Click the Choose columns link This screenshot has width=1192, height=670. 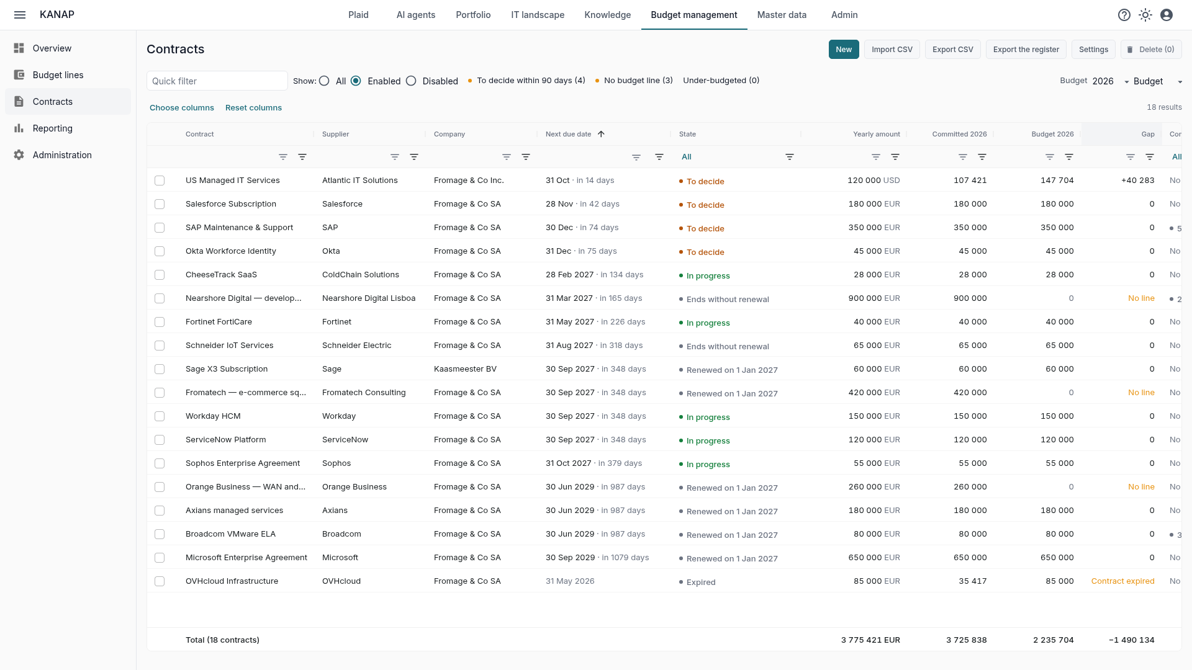click(x=182, y=108)
